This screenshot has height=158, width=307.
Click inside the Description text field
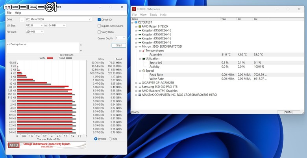tap(43, 48)
